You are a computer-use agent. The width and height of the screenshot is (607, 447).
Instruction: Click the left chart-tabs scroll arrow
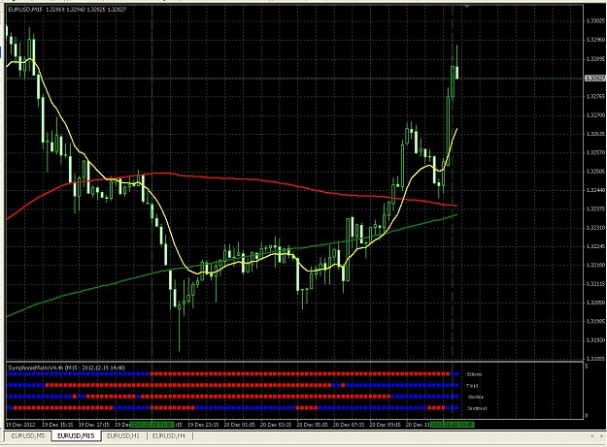point(591,436)
